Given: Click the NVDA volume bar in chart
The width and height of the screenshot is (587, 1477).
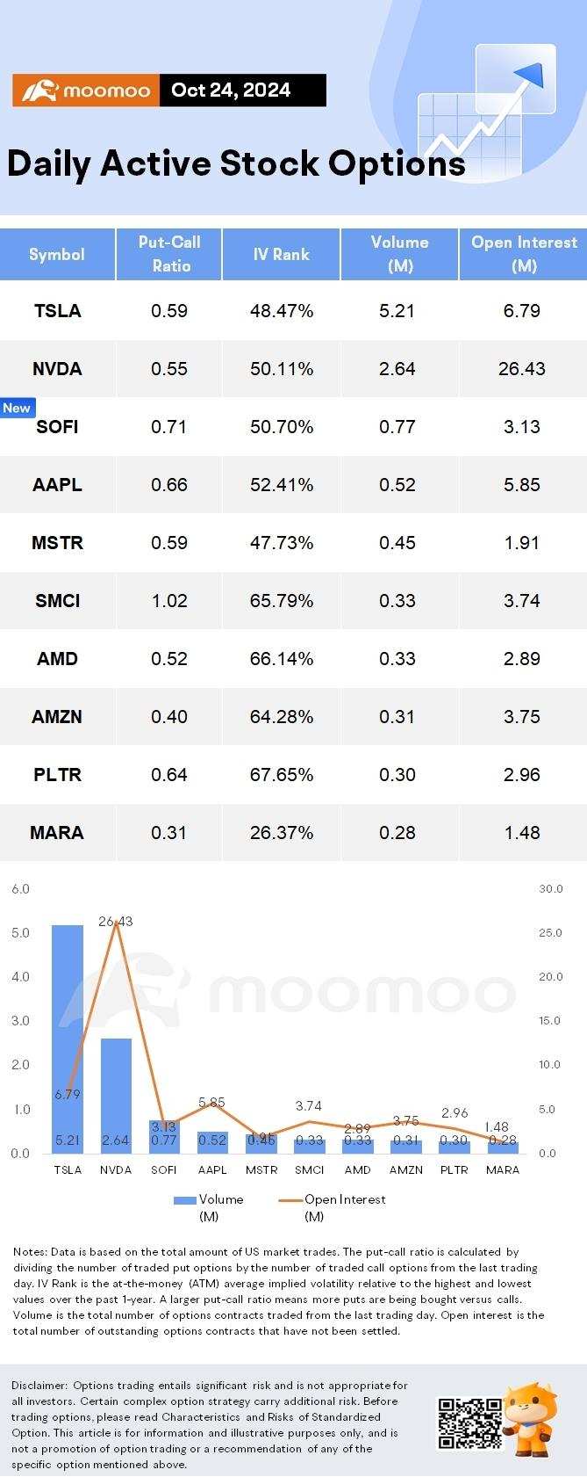Looking at the screenshot, I should [116, 1094].
